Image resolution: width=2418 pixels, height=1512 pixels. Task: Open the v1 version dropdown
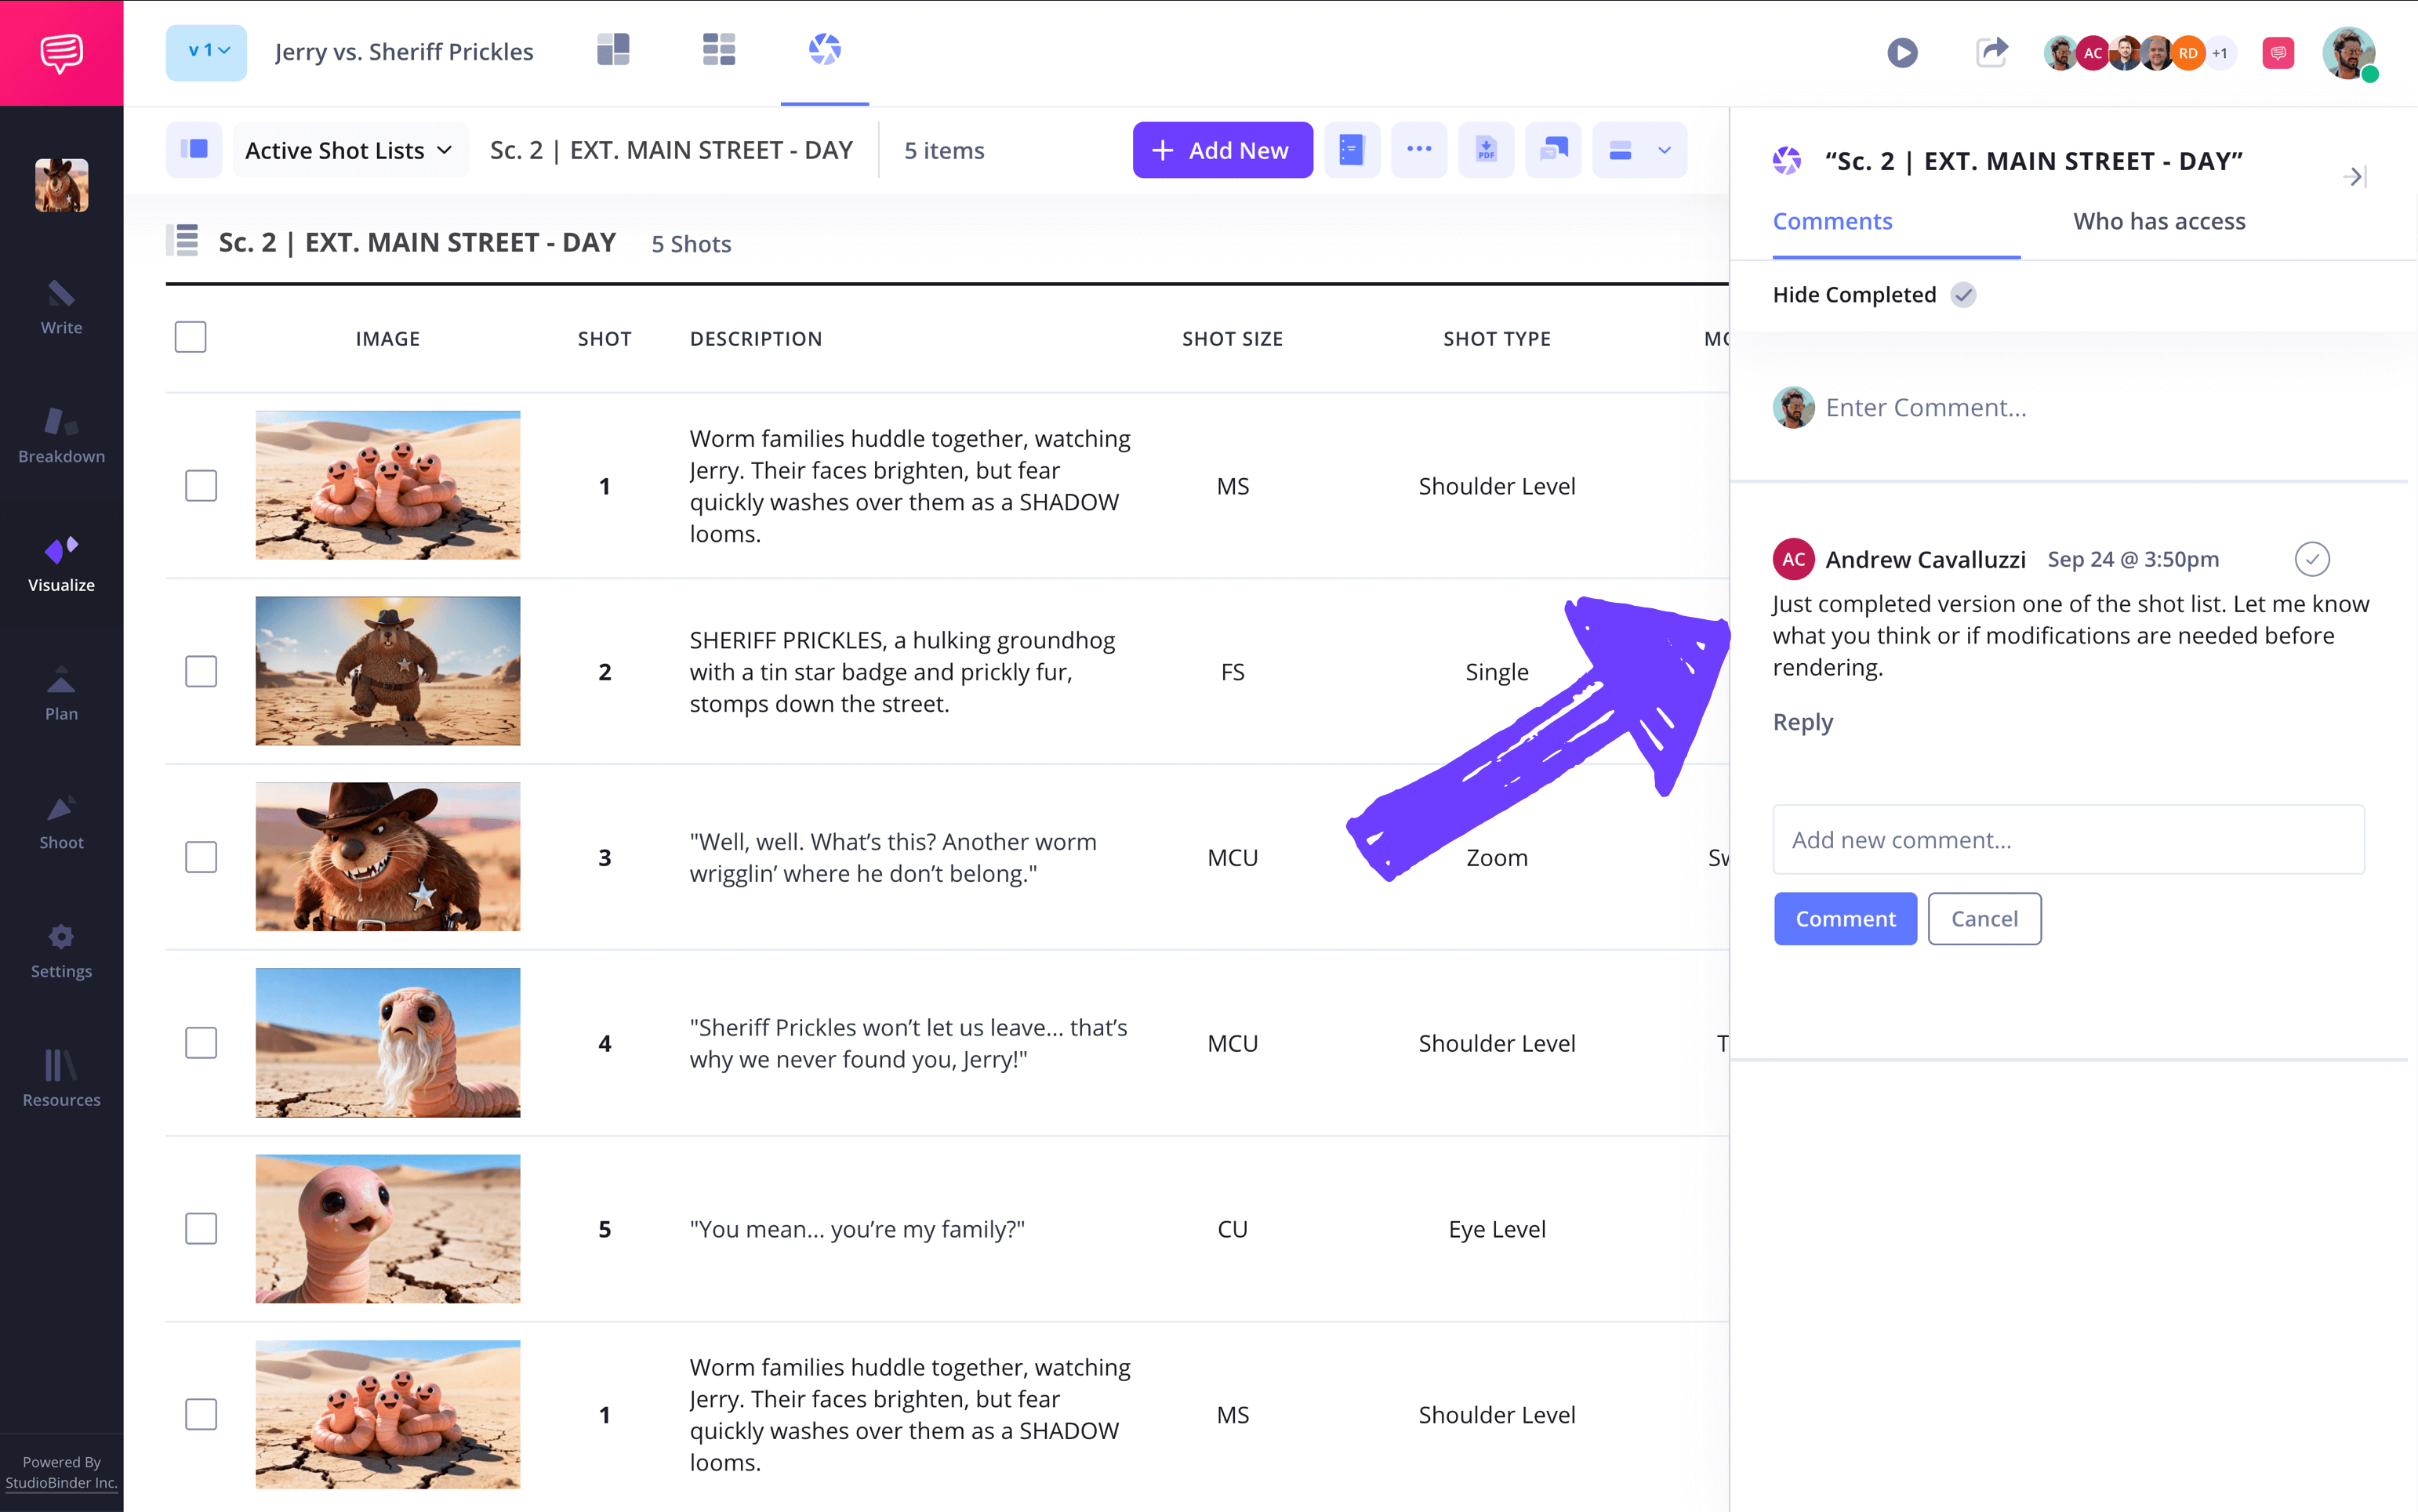point(207,52)
